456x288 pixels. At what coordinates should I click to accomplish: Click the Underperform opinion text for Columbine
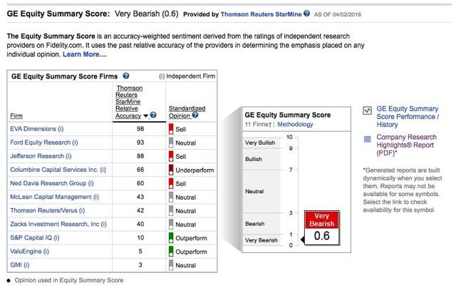(195, 170)
